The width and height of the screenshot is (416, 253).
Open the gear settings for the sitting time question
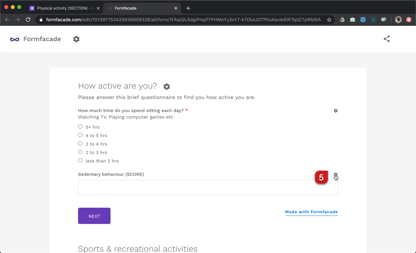[x=335, y=111]
